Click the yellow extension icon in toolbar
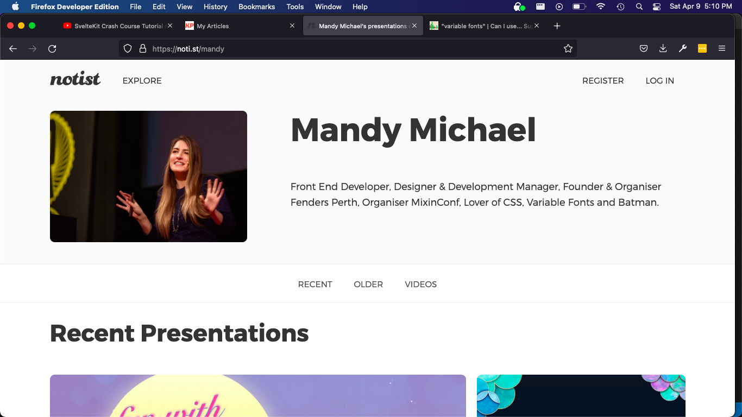 (702, 49)
